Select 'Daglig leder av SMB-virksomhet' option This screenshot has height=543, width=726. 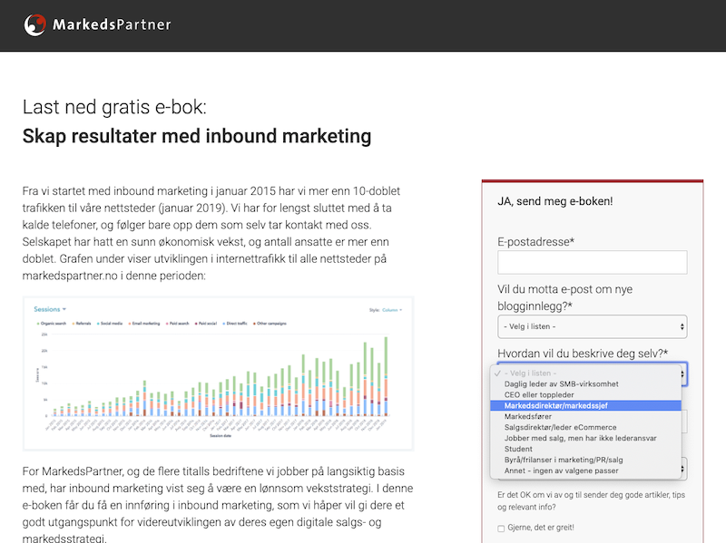(585, 383)
